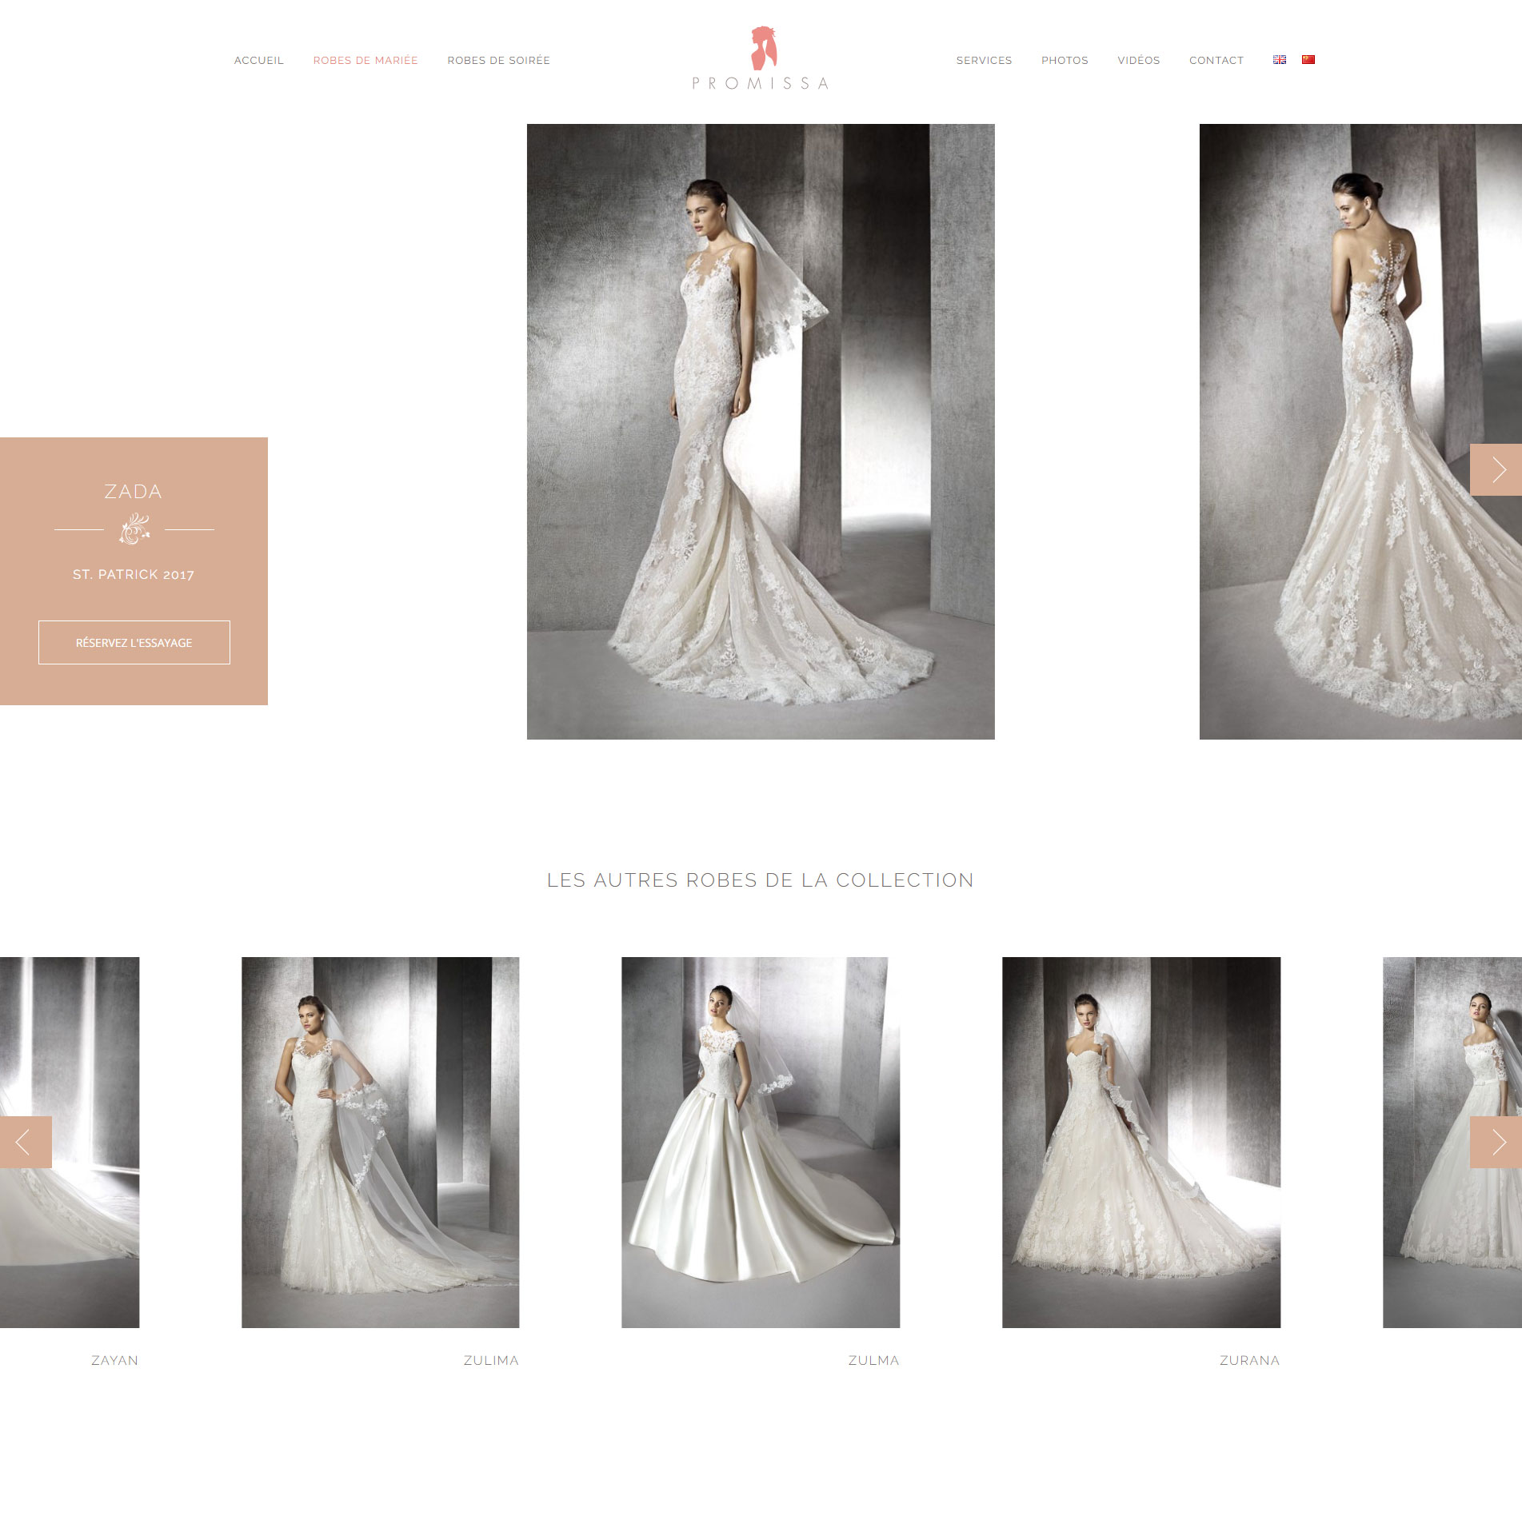
Task: Select the Zada back view photo
Action: click(1344, 432)
